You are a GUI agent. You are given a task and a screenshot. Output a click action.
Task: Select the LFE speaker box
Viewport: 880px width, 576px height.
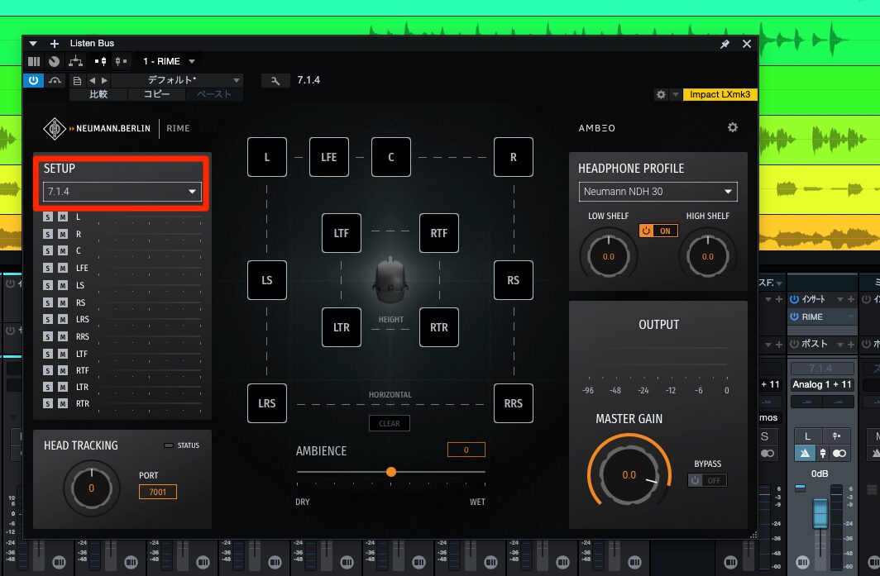click(x=329, y=157)
